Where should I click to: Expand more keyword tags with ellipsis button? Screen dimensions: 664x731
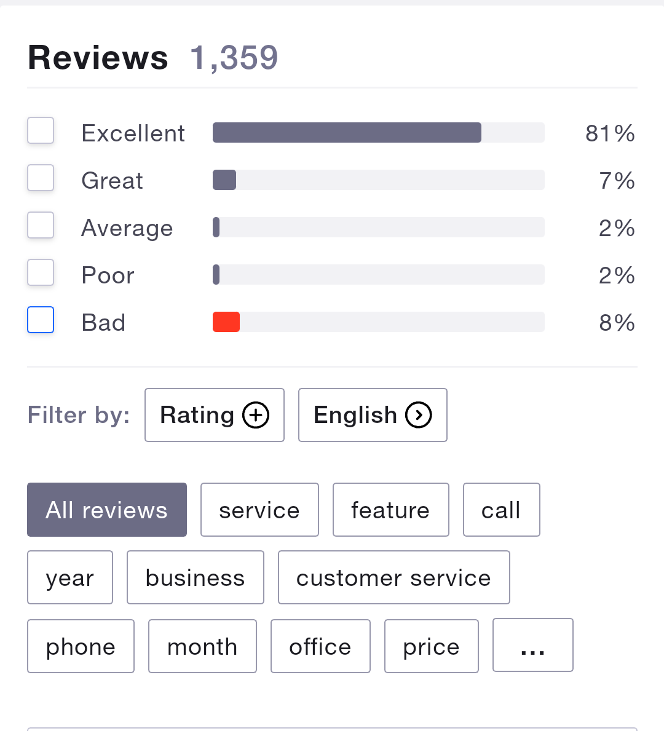532,646
